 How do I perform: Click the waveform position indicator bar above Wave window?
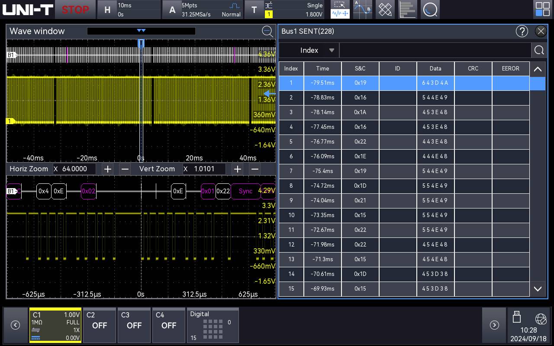click(141, 31)
